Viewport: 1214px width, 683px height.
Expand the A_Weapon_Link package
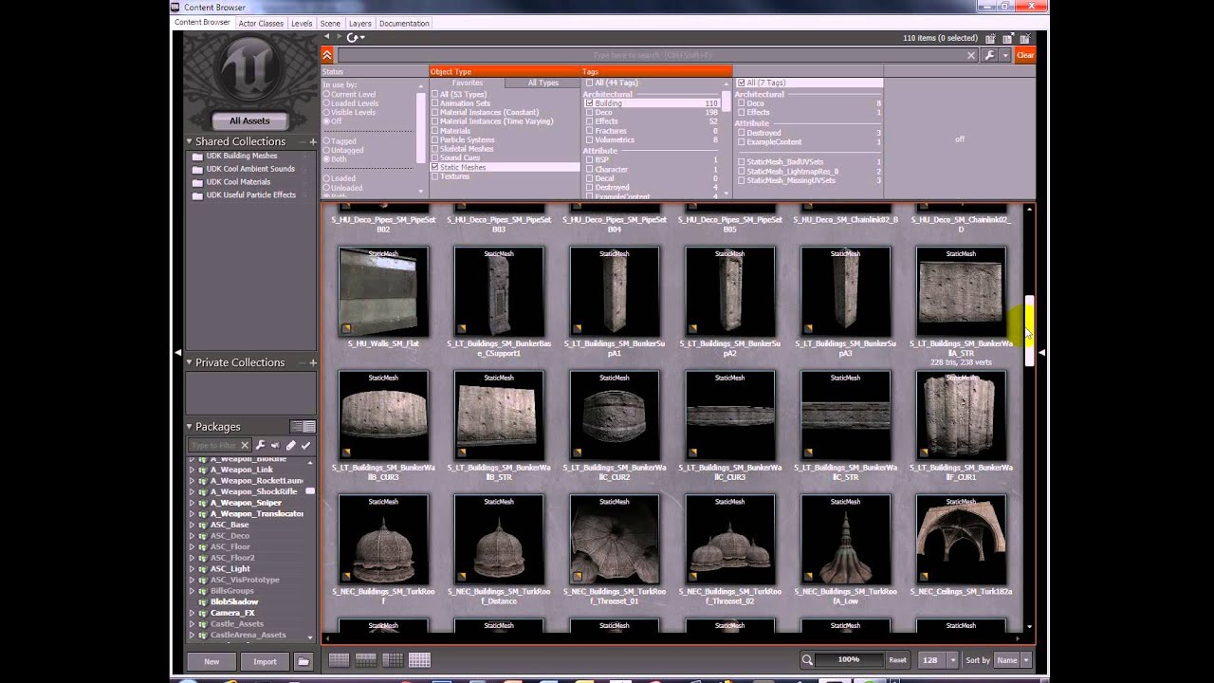192,470
